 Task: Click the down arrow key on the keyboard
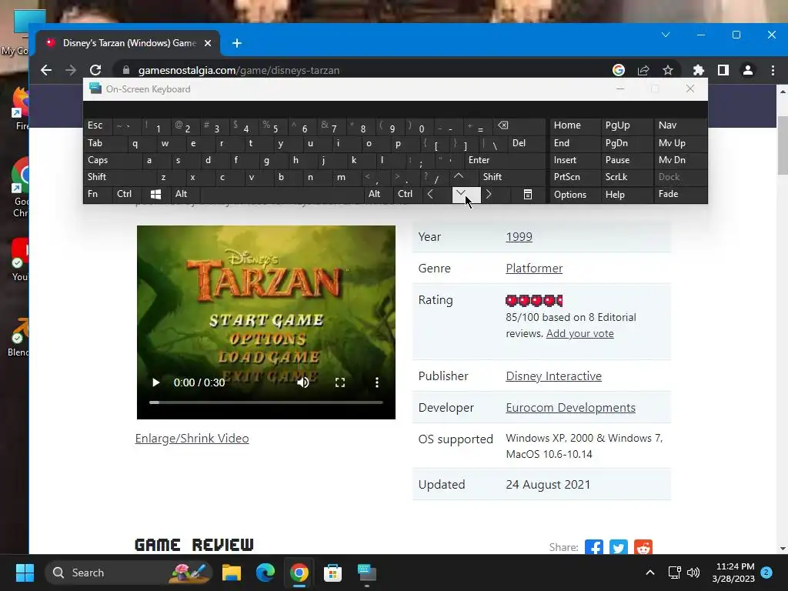point(466,194)
